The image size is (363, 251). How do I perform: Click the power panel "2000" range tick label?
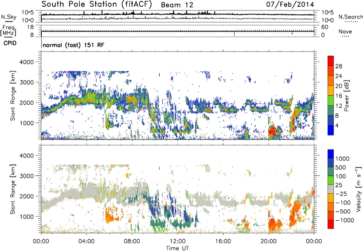click(x=26, y=103)
